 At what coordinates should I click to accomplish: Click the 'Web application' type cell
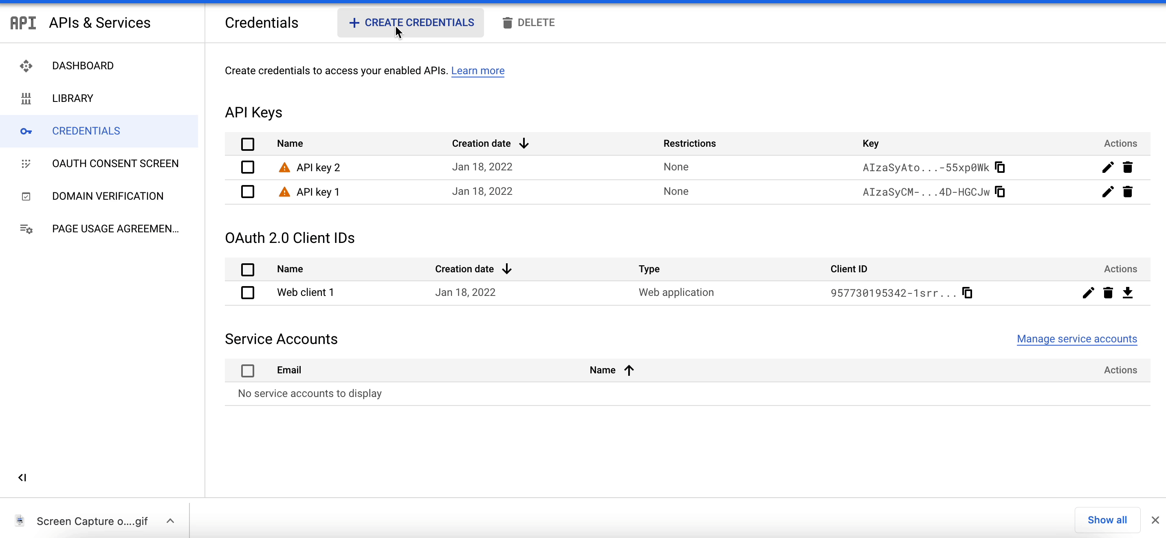(x=676, y=293)
